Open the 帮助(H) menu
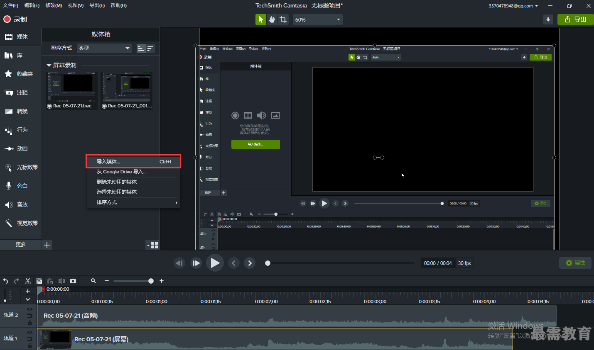Viewport: 594px width, 350px height. [119, 5]
